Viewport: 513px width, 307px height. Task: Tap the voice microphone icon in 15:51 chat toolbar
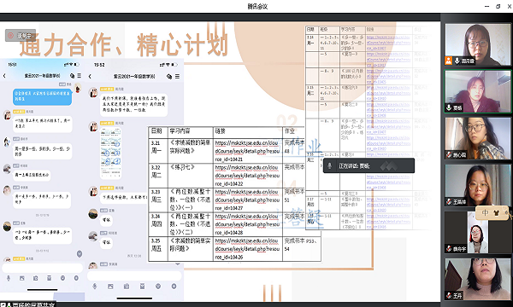[x=9, y=278]
